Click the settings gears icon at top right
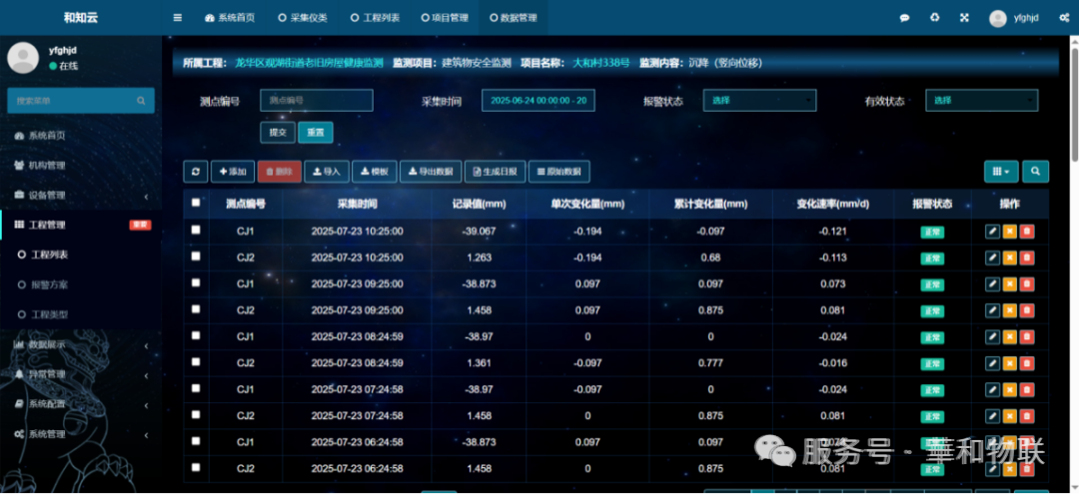Viewport: 1079px width, 494px height. [x=934, y=18]
